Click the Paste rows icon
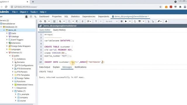Viewport: 187px width, 105px height. click(77, 21)
